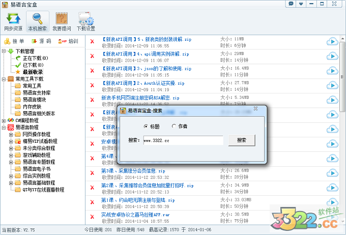Close the 易语言宝盒-搜索 dialog
The height and width of the screenshot is (235, 346).
click(x=255, y=109)
